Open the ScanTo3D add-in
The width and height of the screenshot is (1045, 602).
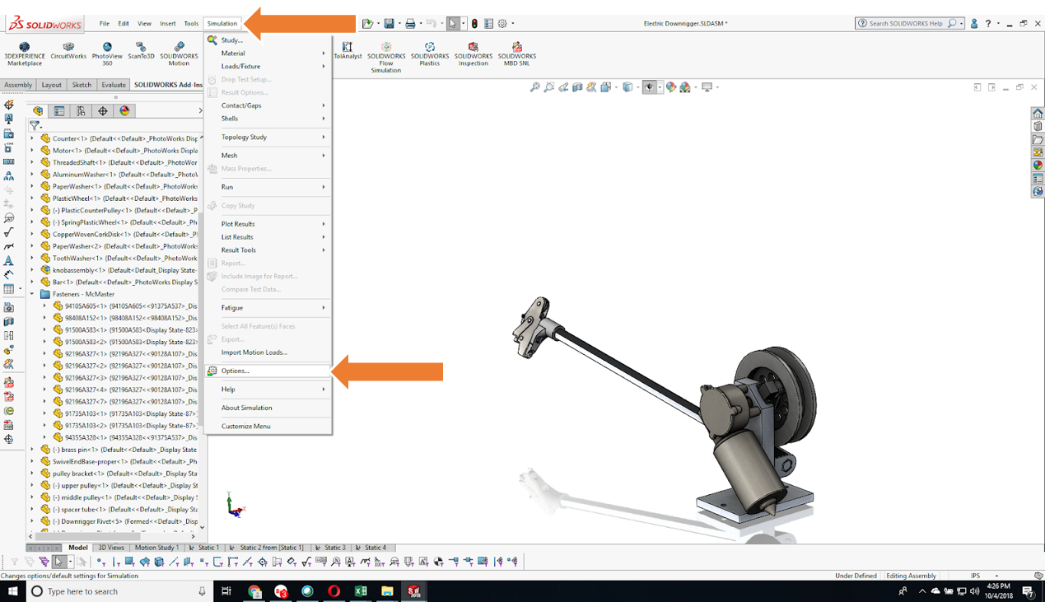coord(141,51)
